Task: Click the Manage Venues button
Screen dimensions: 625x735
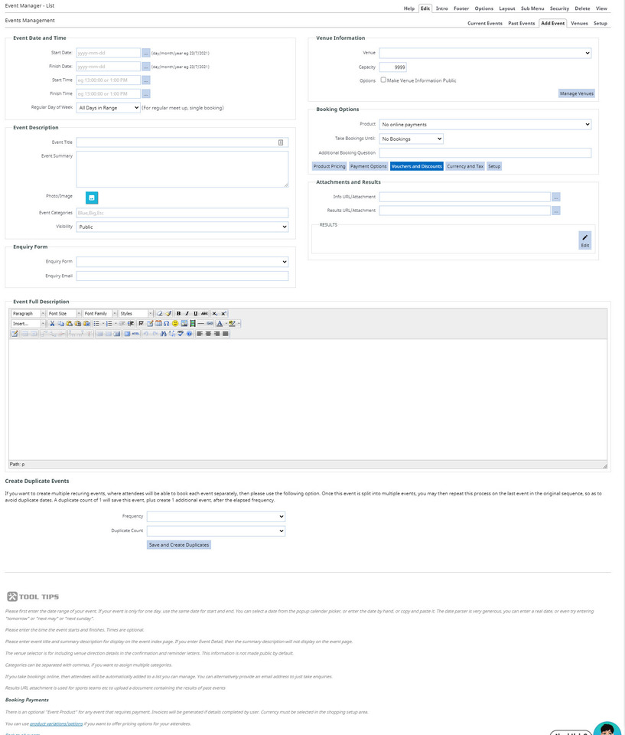Action: click(x=576, y=93)
